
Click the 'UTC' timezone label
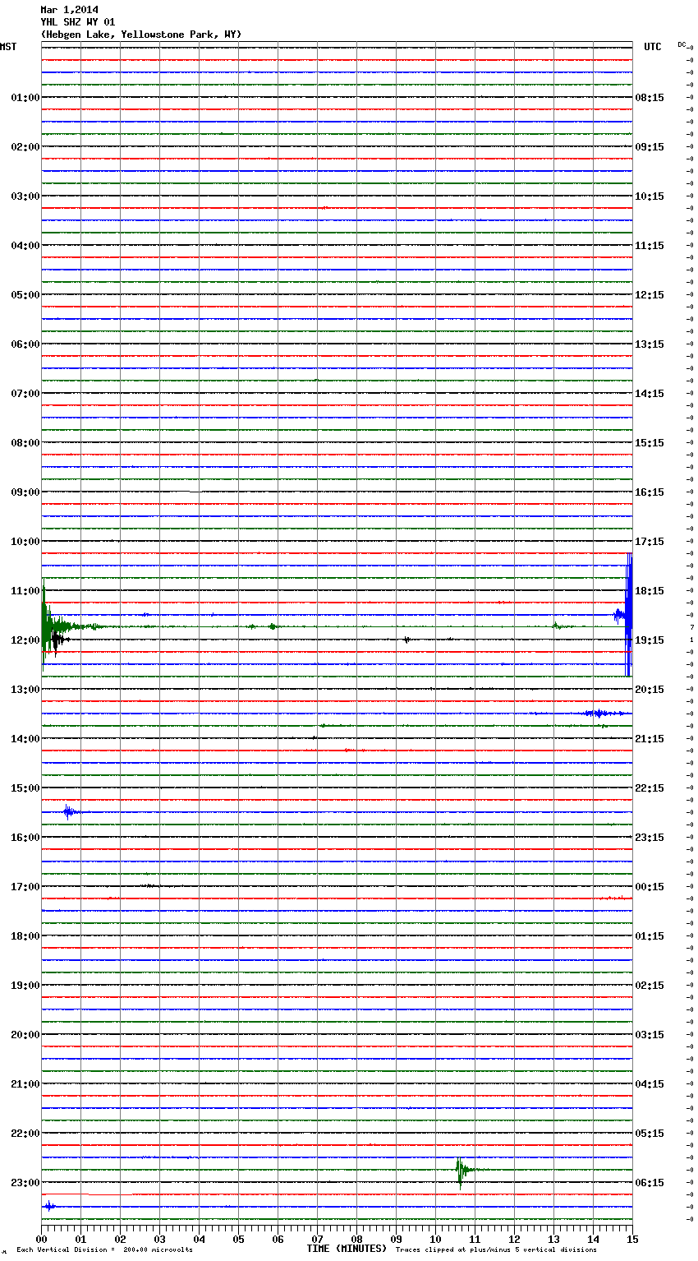(x=653, y=47)
